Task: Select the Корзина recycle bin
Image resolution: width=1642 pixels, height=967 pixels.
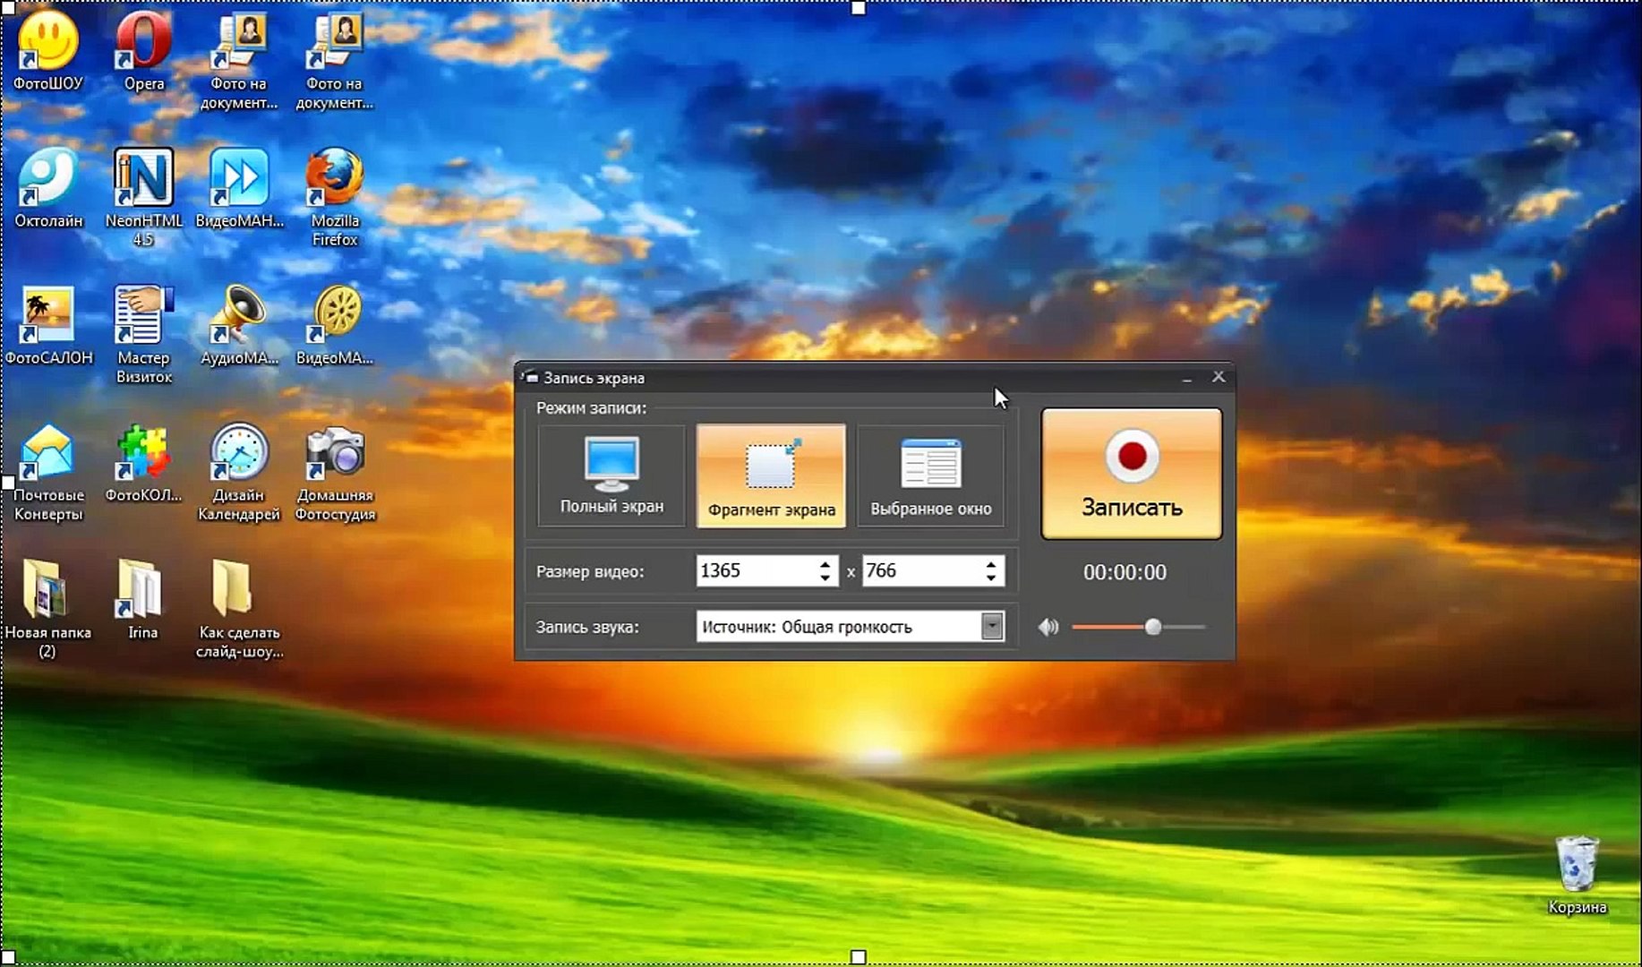Action: [x=1577, y=875]
